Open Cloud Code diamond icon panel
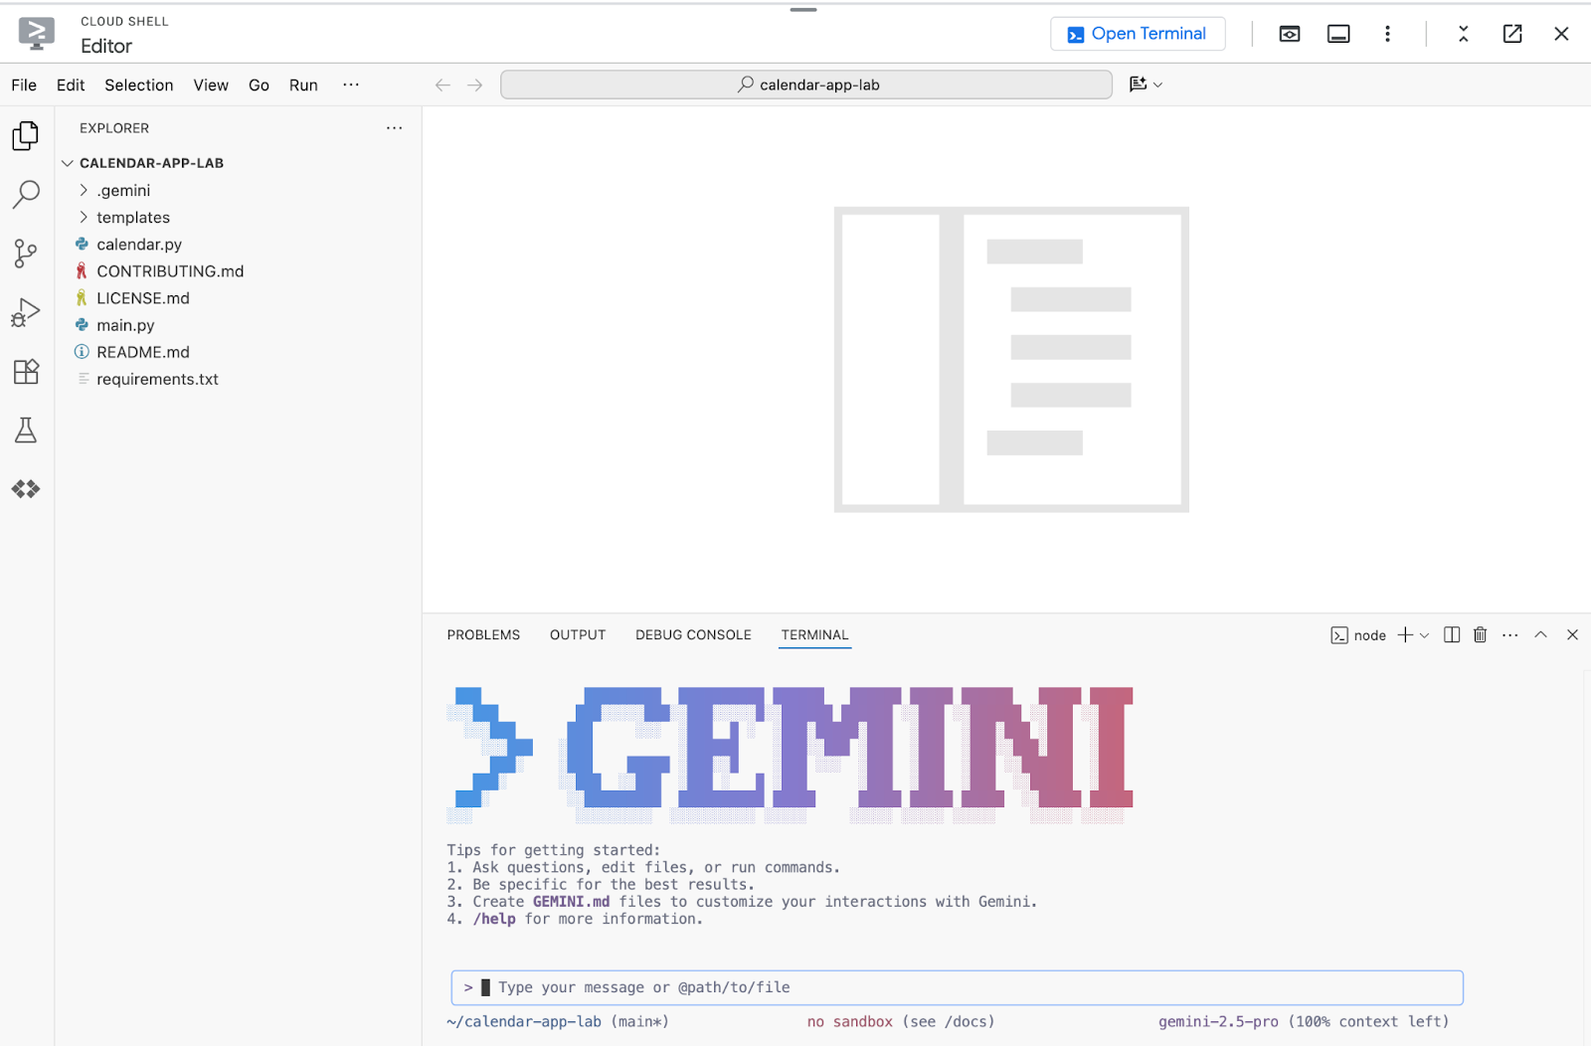The image size is (1591, 1046). coord(26,489)
